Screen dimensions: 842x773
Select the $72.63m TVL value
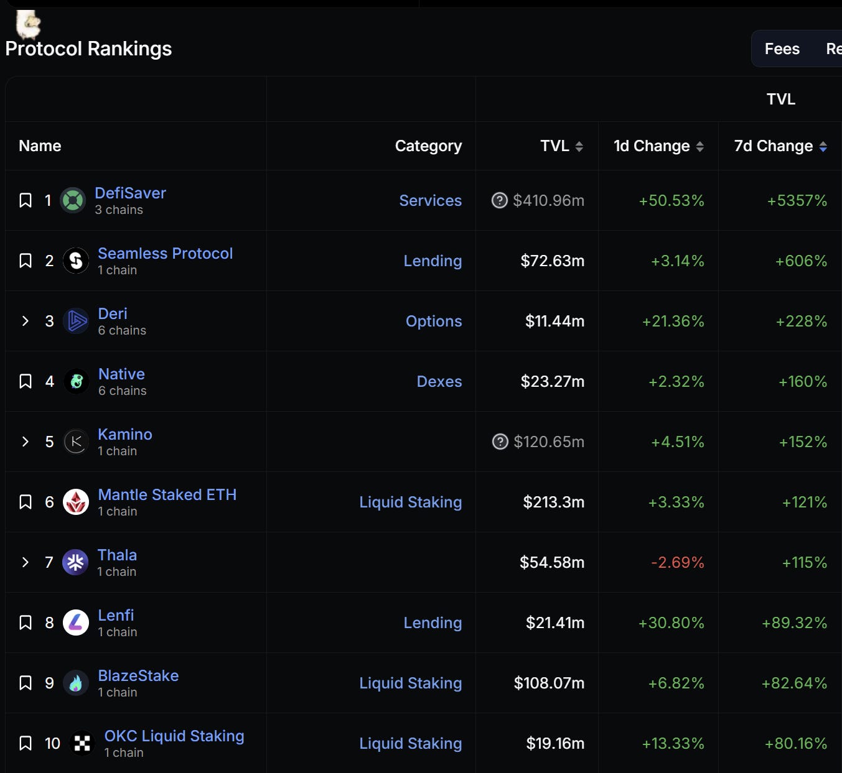click(x=553, y=261)
